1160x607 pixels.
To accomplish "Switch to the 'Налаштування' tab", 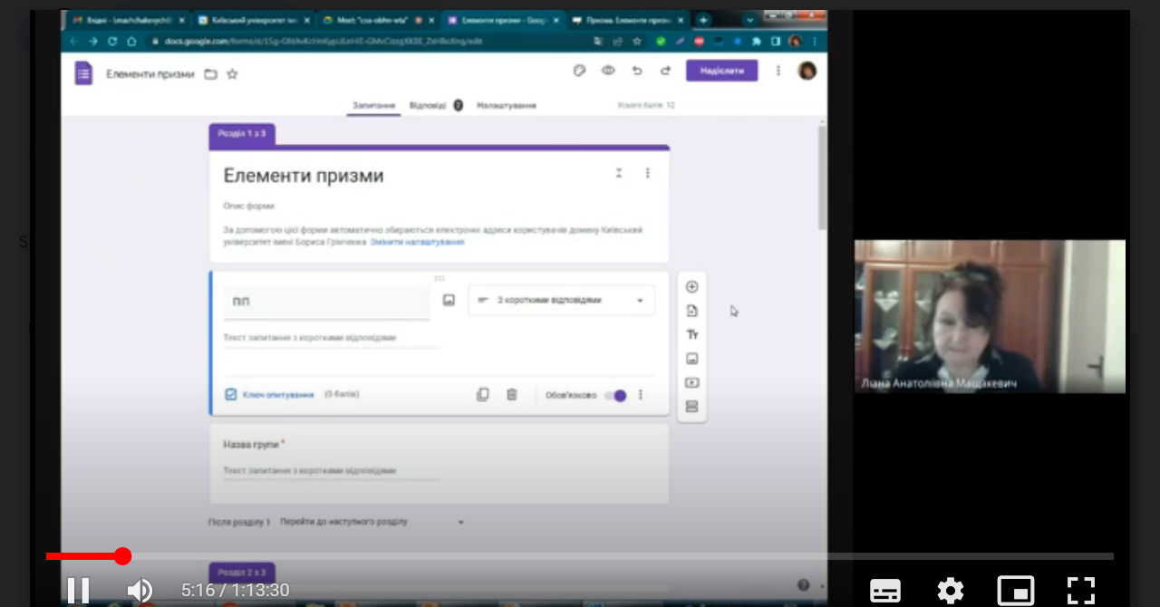I will coord(507,105).
